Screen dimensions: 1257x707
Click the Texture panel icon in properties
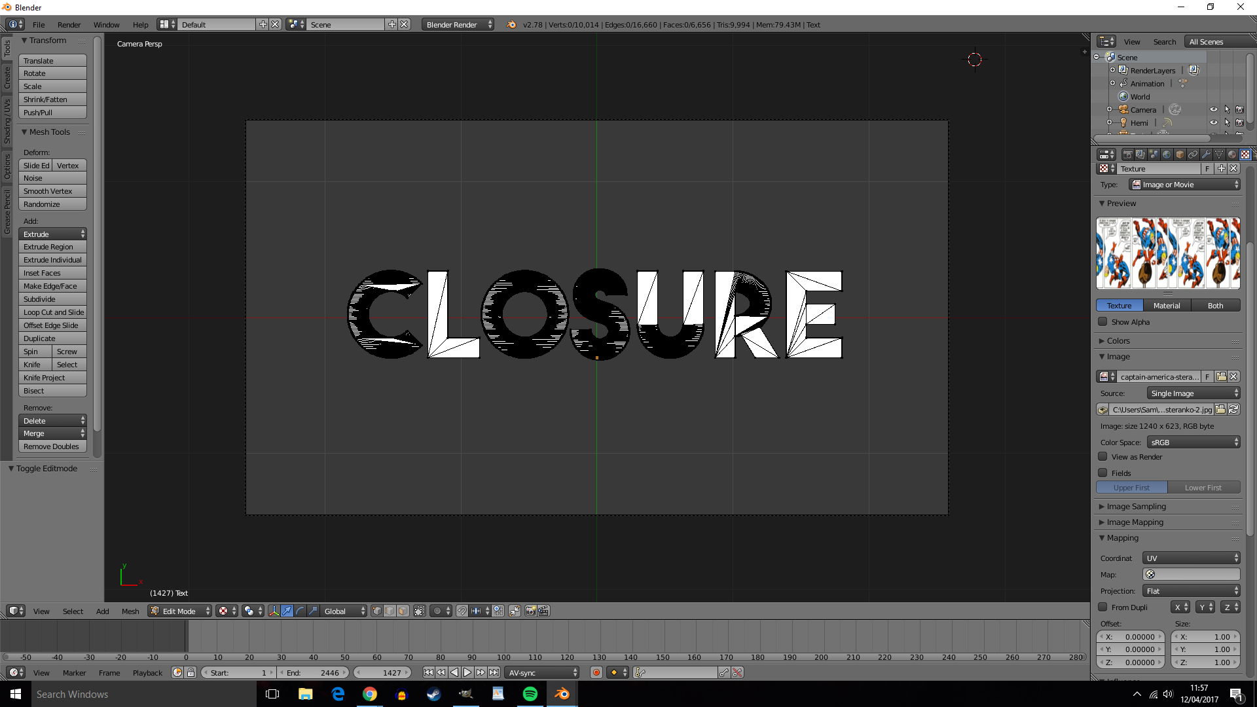[1246, 154]
